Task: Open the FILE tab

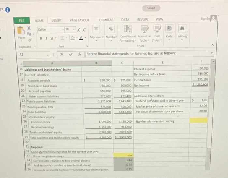Action: point(21,21)
